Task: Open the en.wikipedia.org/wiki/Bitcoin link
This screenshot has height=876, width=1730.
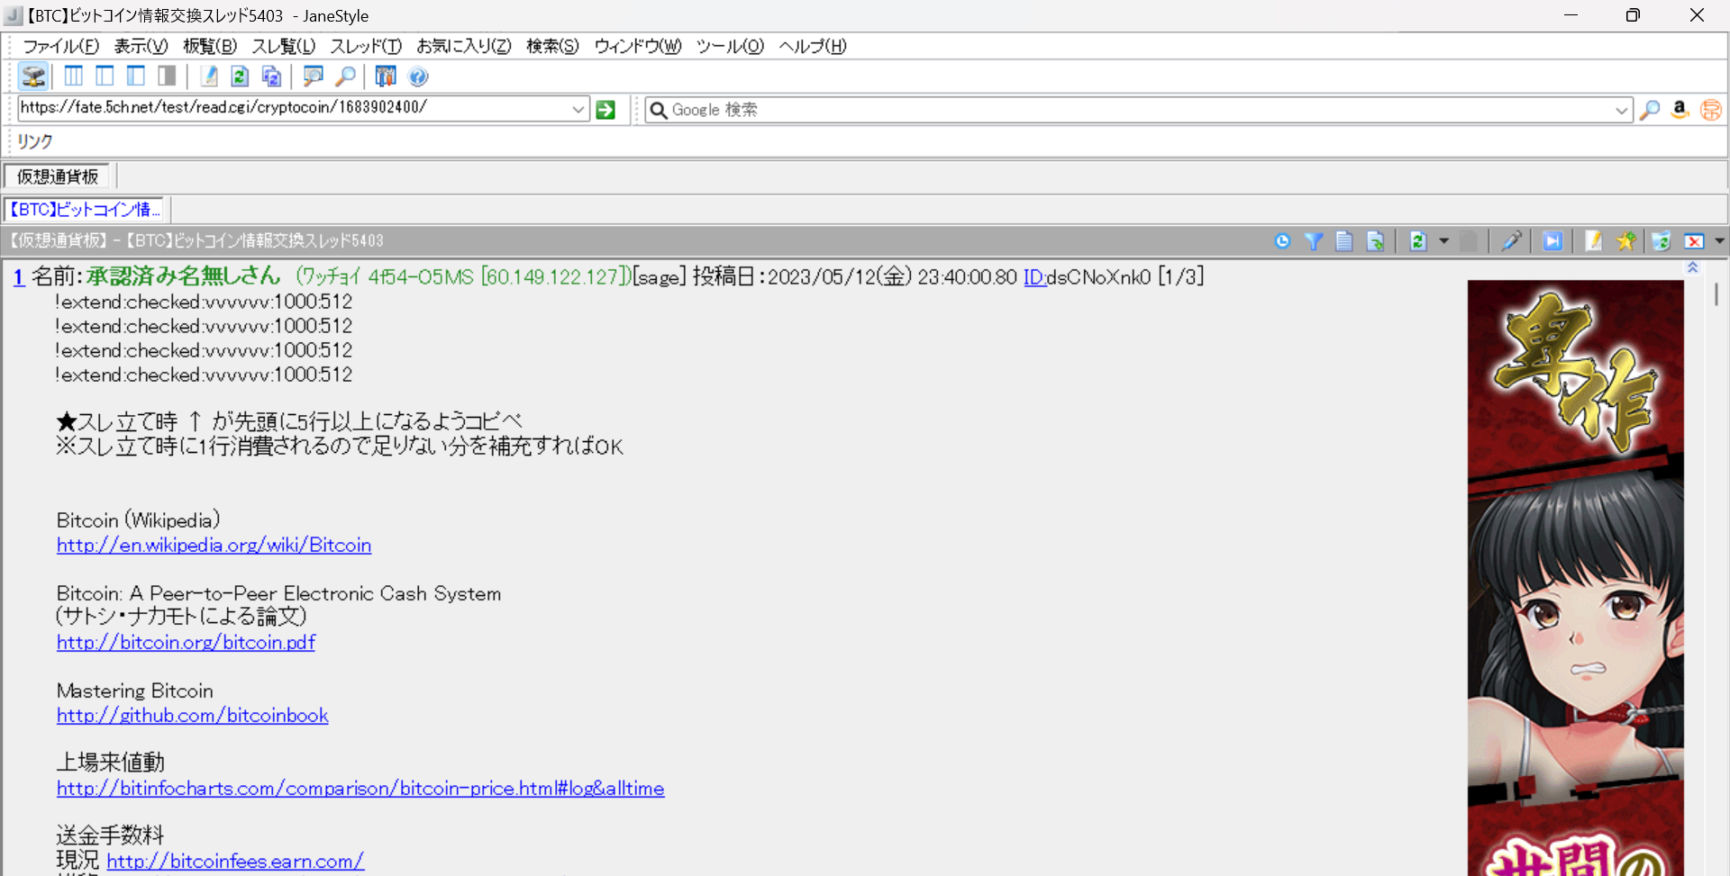Action: coord(214,545)
